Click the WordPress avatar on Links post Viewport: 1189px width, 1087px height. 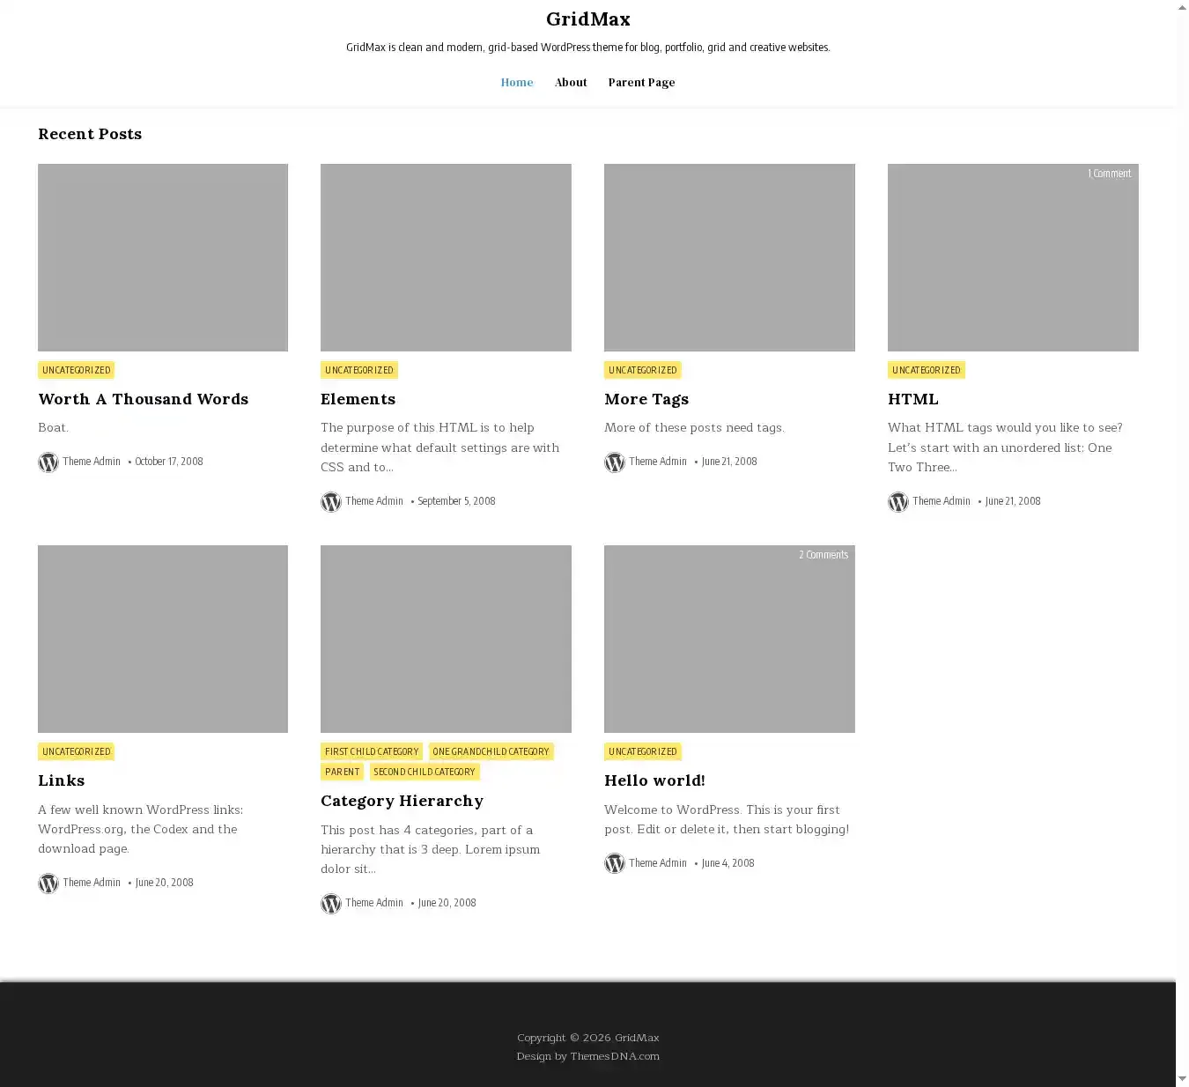click(x=48, y=883)
